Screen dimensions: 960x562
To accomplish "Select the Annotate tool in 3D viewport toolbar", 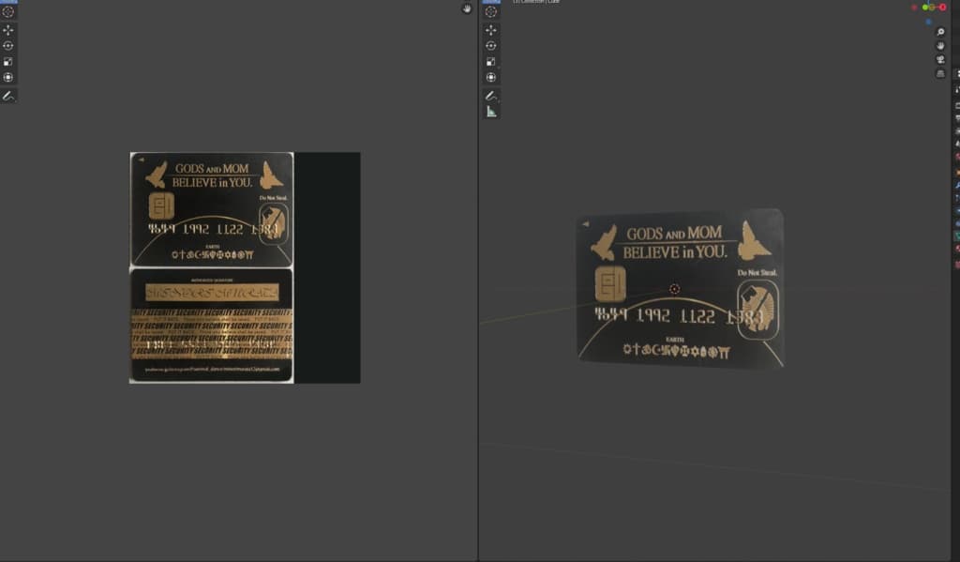I will (x=491, y=96).
